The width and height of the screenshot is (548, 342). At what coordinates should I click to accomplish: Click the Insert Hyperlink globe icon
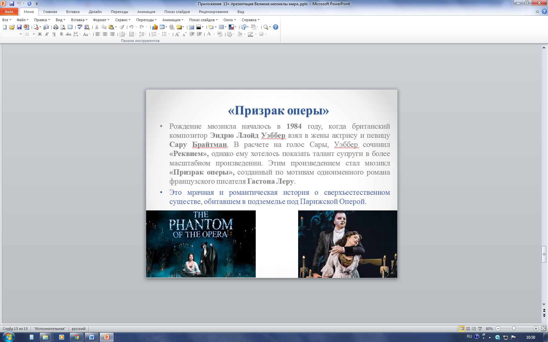click(172, 27)
